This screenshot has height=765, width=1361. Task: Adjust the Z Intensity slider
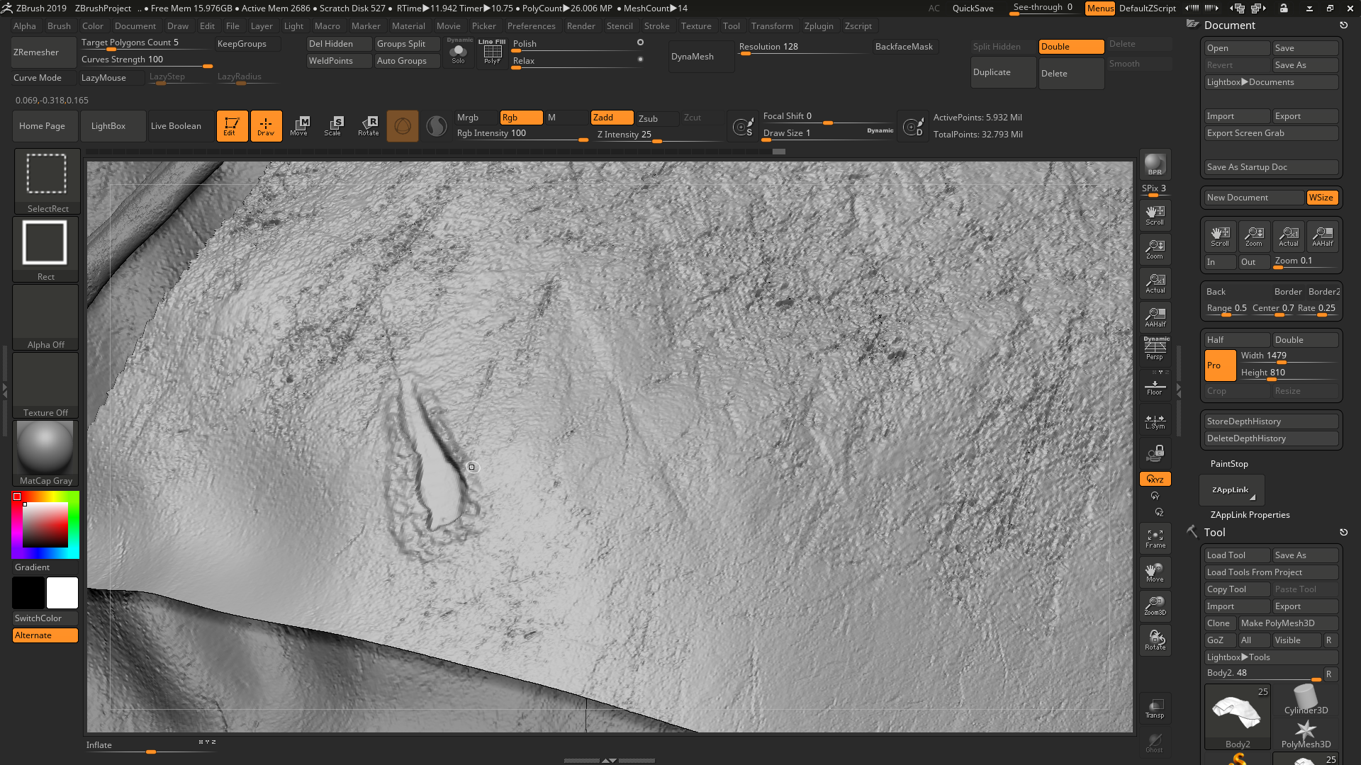click(657, 135)
